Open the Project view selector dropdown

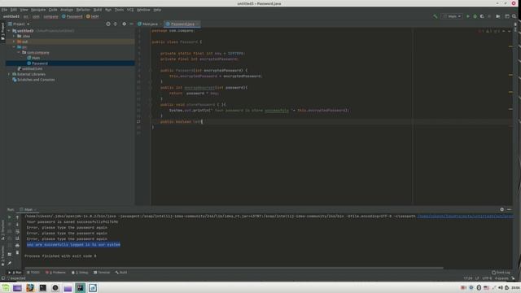coord(19,24)
